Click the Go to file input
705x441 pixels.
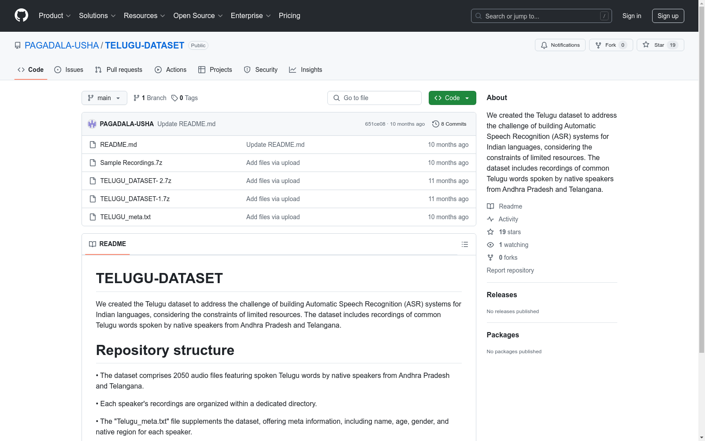pos(375,98)
